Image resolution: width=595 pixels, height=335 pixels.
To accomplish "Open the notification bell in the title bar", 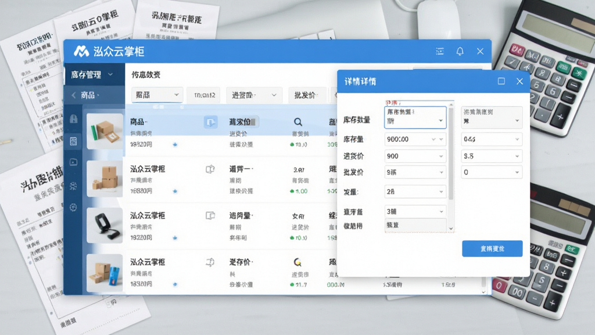I will 460,51.
